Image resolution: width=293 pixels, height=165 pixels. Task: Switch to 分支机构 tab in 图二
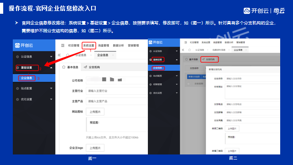click(x=210, y=59)
